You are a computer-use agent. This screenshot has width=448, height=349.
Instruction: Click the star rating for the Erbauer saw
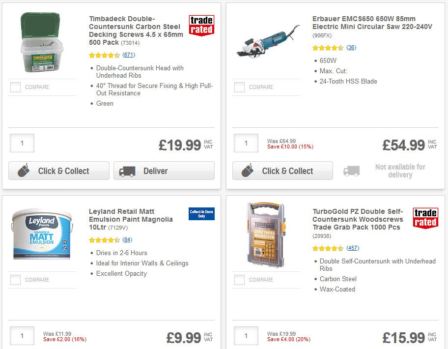point(327,48)
